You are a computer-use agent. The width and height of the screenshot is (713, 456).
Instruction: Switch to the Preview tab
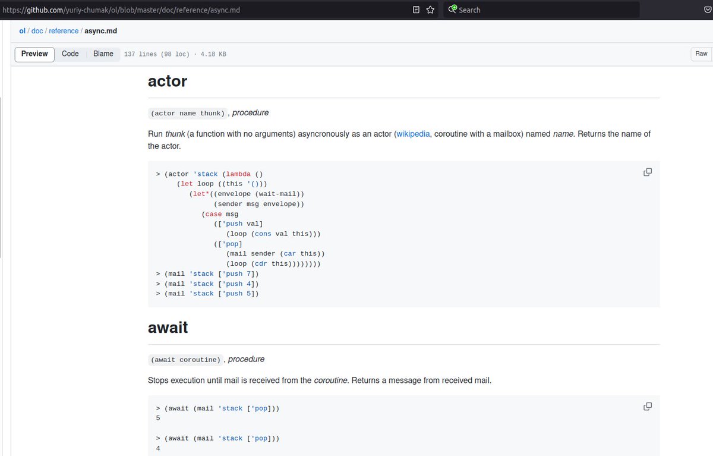click(34, 54)
